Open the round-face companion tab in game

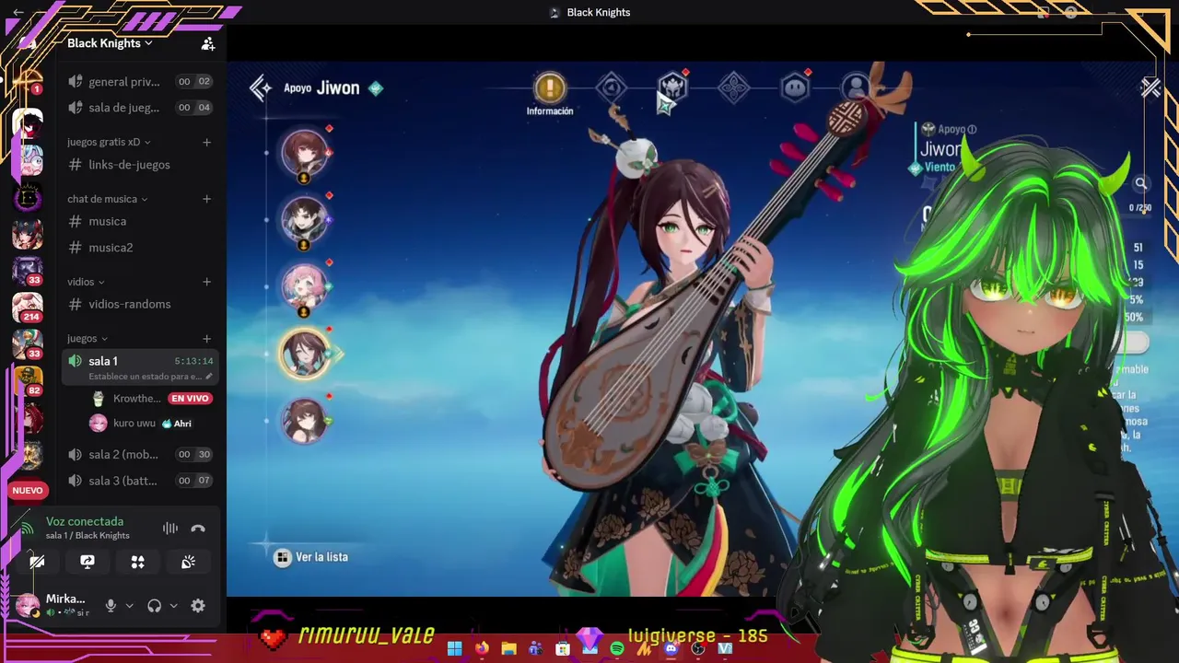(x=795, y=88)
